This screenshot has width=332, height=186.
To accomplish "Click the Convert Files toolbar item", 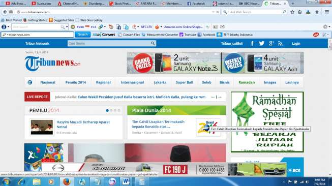I will tap(129, 35).
